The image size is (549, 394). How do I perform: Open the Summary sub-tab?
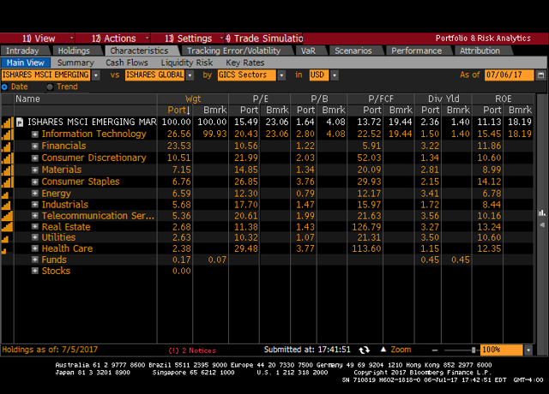75,63
